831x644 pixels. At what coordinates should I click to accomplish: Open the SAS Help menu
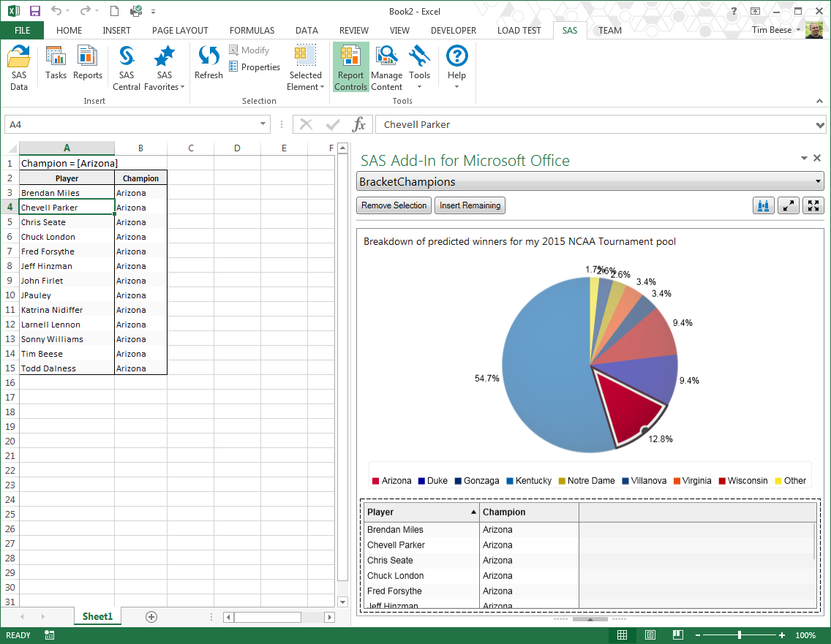[x=456, y=68]
